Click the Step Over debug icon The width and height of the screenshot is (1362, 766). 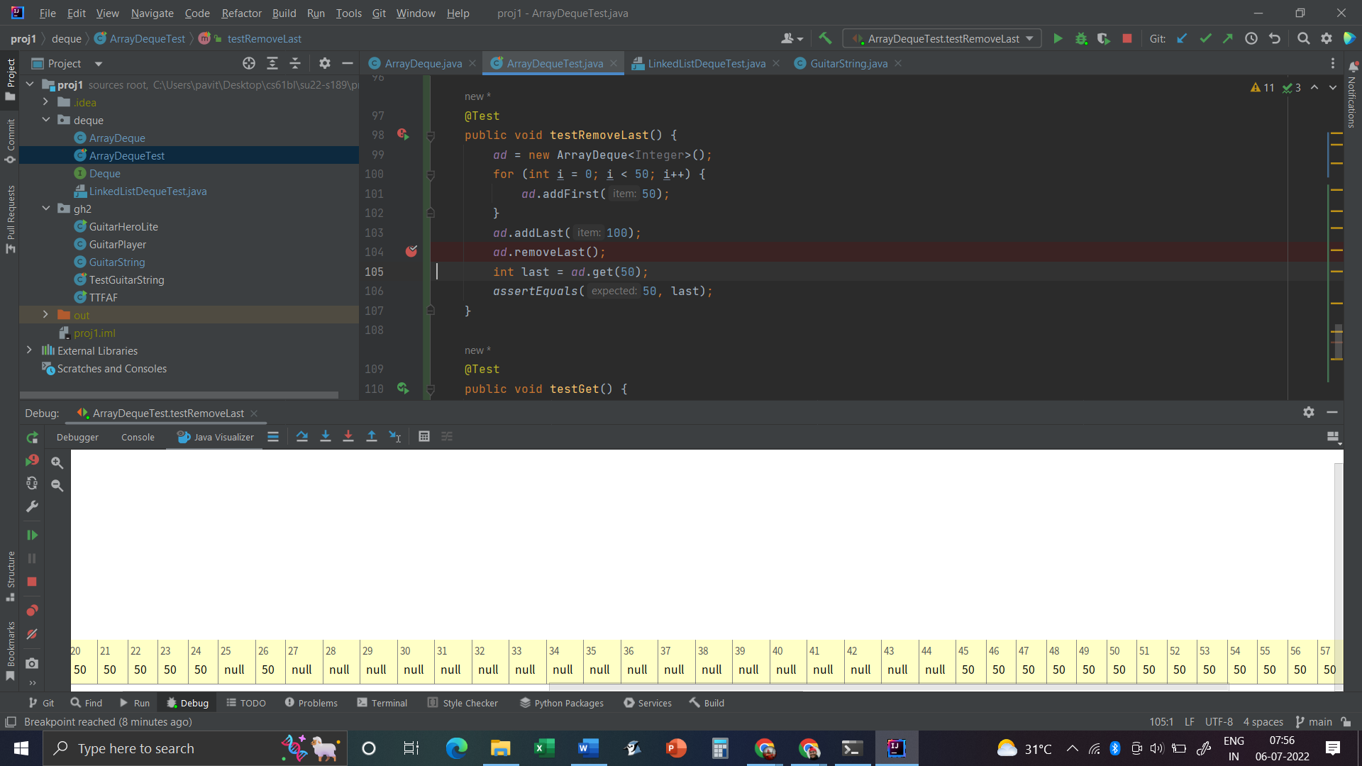point(302,437)
